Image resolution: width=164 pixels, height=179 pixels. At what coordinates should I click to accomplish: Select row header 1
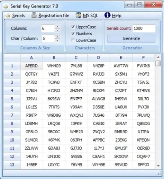[x=12, y=66]
